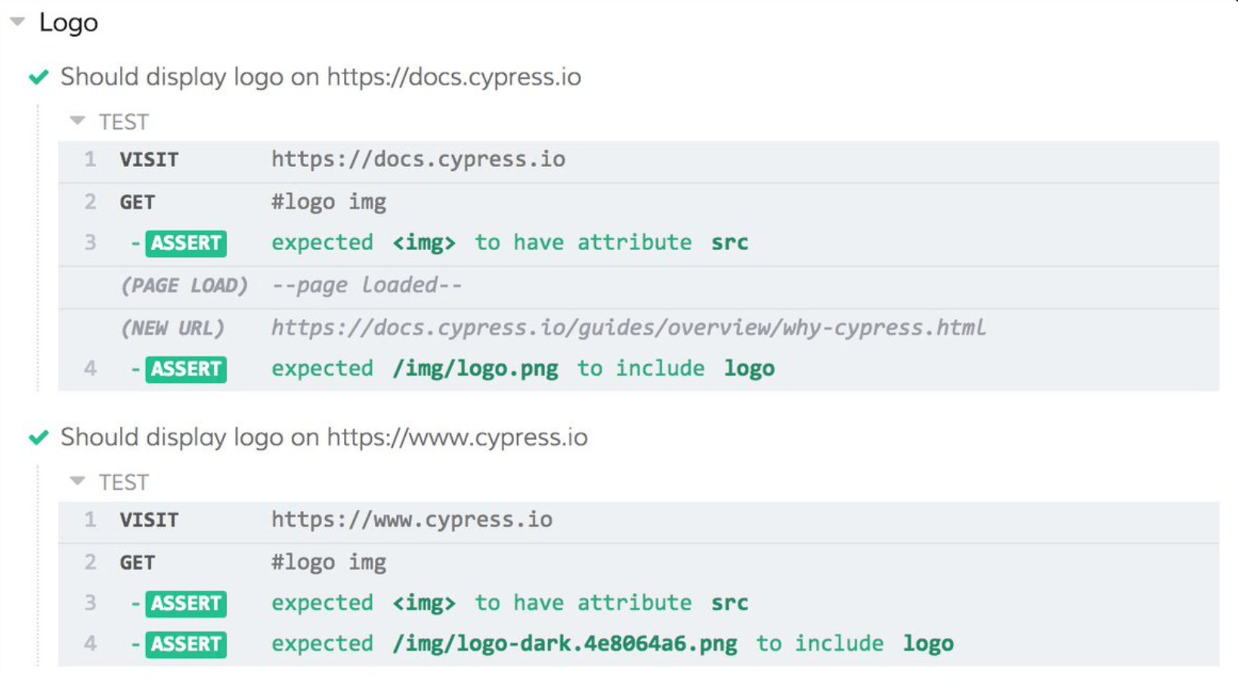Collapse the Logo suite triangle
This screenshot has height=683, width=1238.
17,22
